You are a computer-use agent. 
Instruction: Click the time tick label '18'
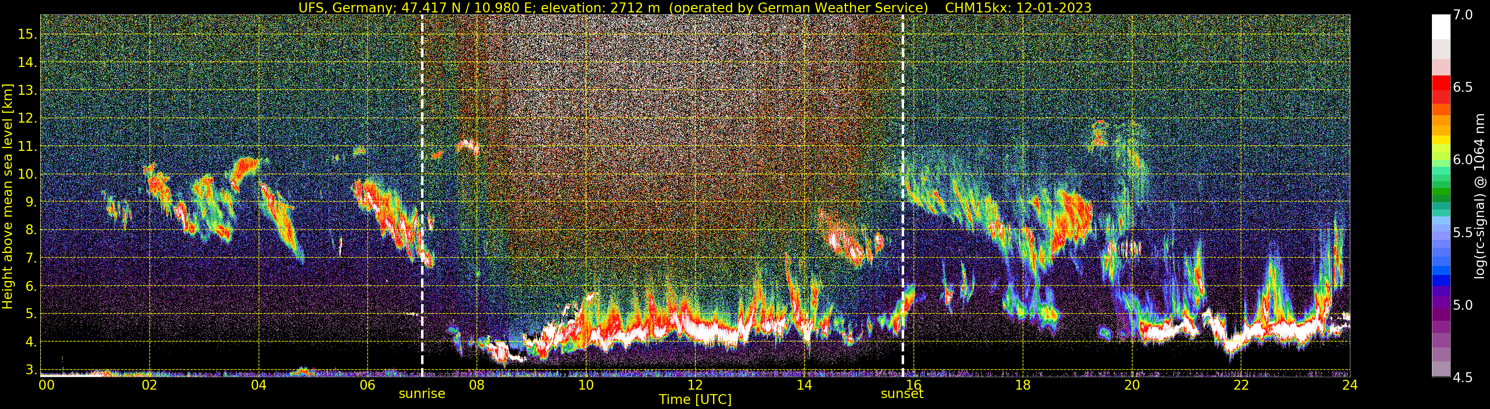pyautogui.click(x=1022, y=385)
